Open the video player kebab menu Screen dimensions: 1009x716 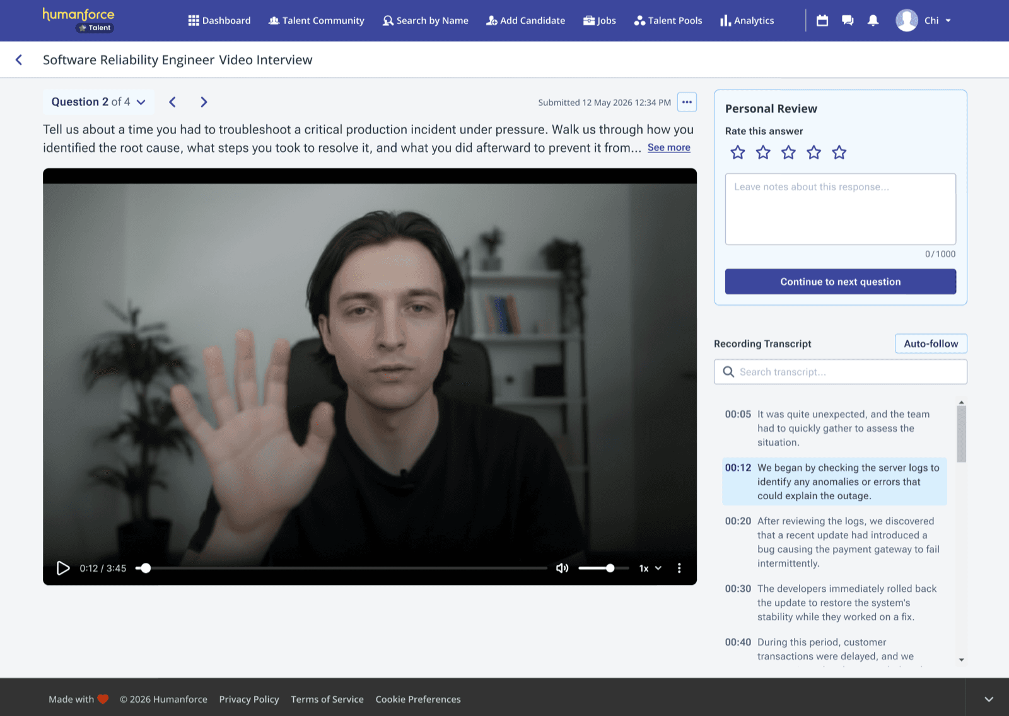click(x=679, y=568)
